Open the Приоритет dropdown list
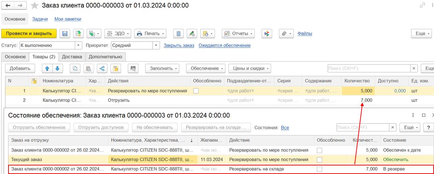The width and height of the screenshot is (434, 174). tap(156, 45)
